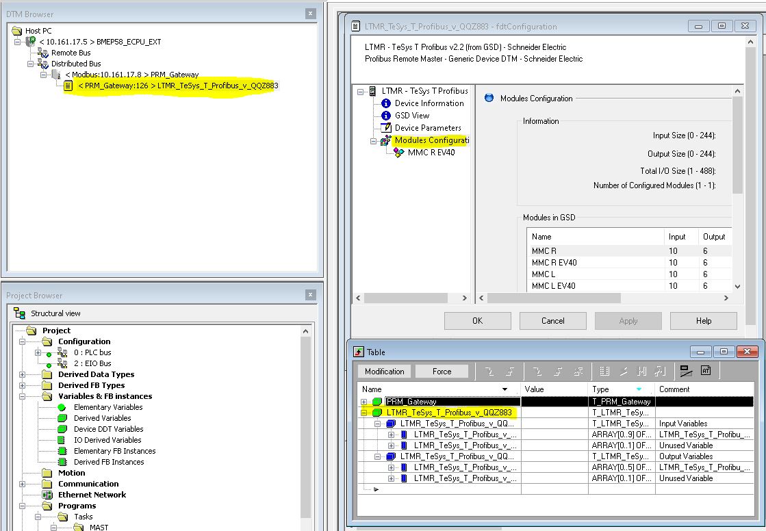Collapse the Distributed Bus node
Image resolution: width=766 pixels, height=531 pixels.
tap(30, 64)
